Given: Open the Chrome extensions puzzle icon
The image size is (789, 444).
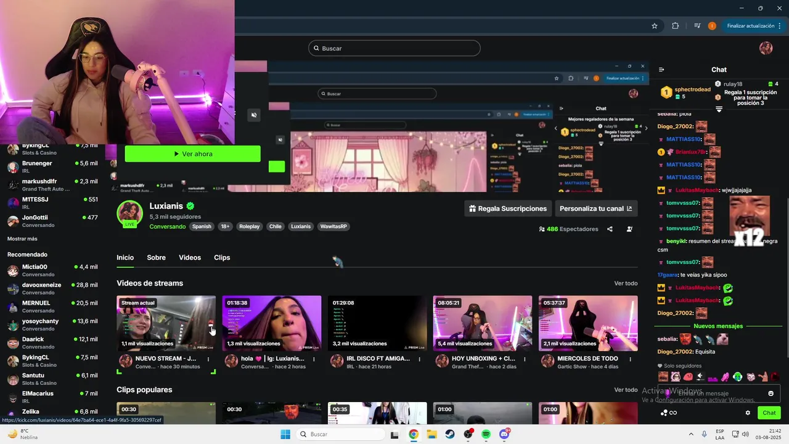Looking at the screenshot, I should point(675,26).
